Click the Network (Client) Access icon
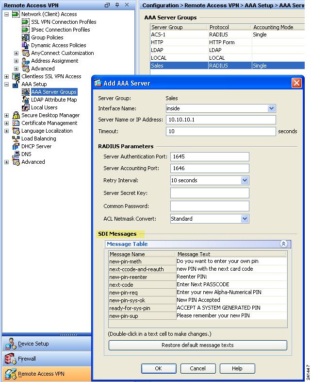This screenshot has height=382, width=311. 16,14
